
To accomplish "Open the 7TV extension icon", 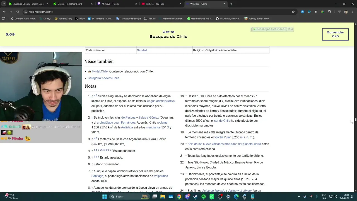I will point(309,12).
